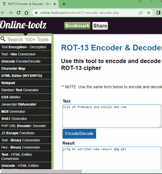Click the Online-toolz logo

point(23,25)
